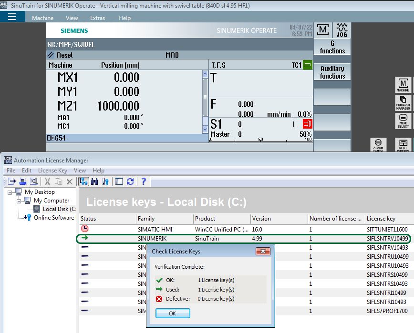414x333 pixels.
Task: Click the refresh icon in License Manager toolbar
Action: pos(130,182)
